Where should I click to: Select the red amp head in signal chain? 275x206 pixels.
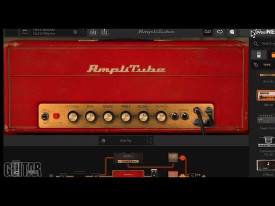click(128, 174)
